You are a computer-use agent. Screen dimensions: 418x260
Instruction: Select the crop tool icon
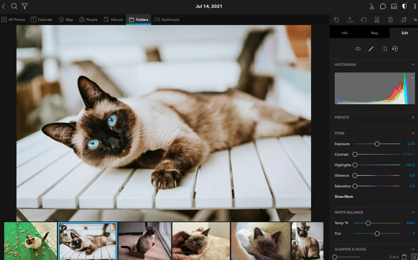[404, 20]
